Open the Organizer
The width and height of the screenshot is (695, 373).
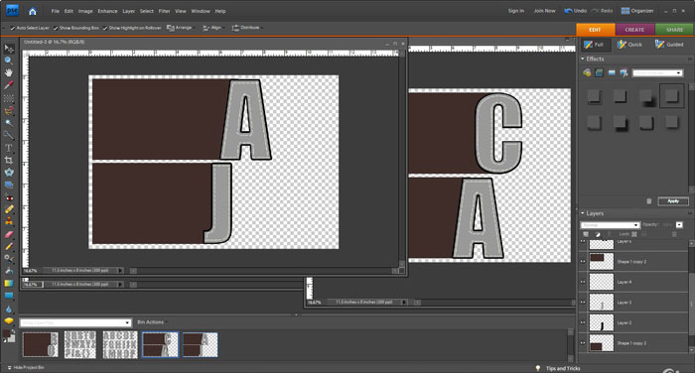pos(637,11)
